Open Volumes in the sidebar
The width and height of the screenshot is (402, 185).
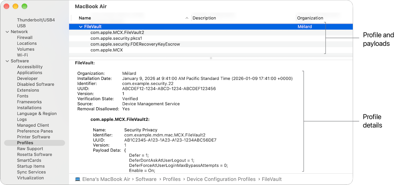[x=26, y=49]
